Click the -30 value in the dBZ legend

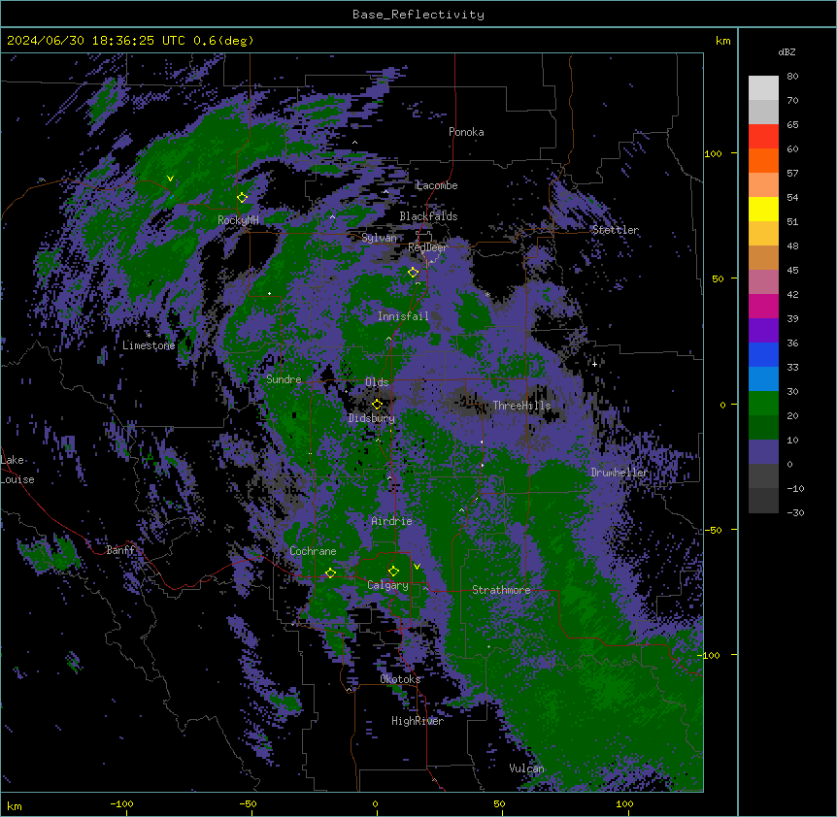coord(795,513)
